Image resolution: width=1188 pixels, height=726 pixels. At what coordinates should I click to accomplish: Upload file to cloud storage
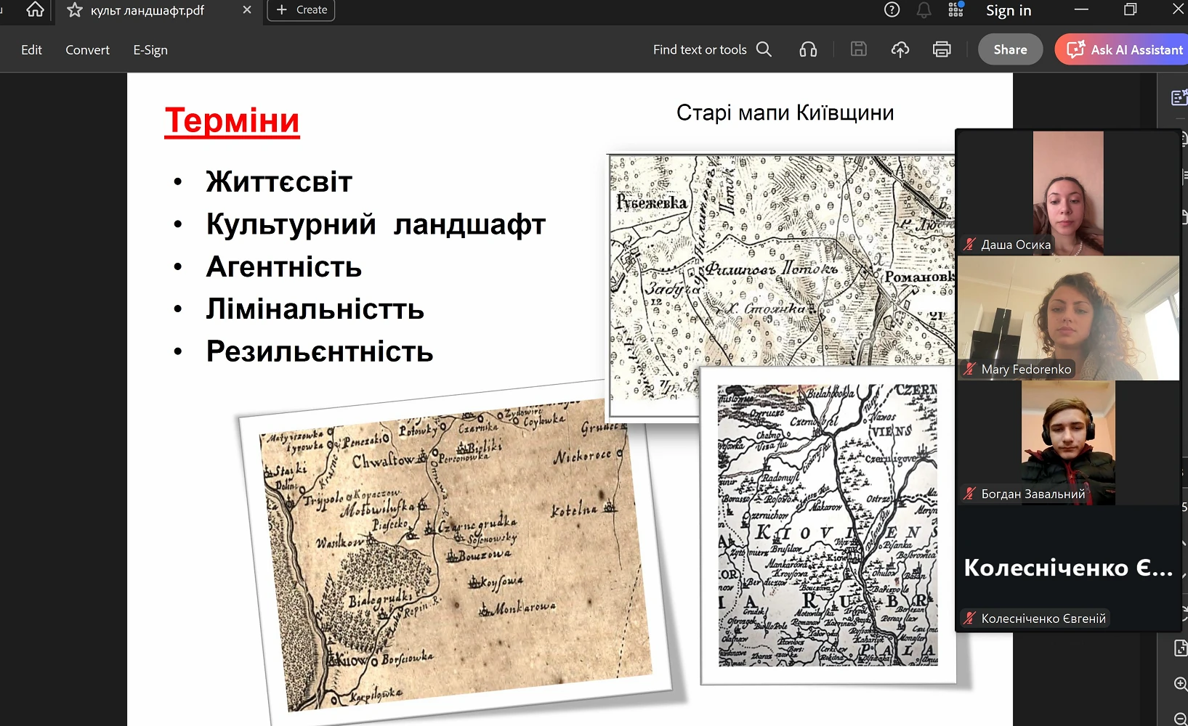pos(900,49)
